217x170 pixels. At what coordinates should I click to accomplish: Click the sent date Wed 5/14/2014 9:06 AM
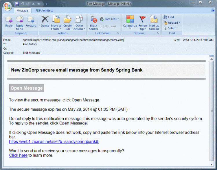198,40
